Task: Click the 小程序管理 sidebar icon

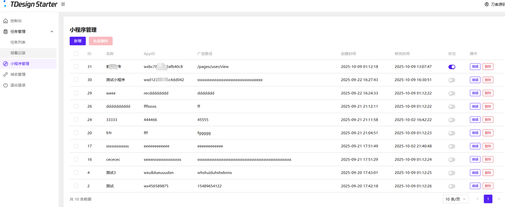Action: pos(6,64)
